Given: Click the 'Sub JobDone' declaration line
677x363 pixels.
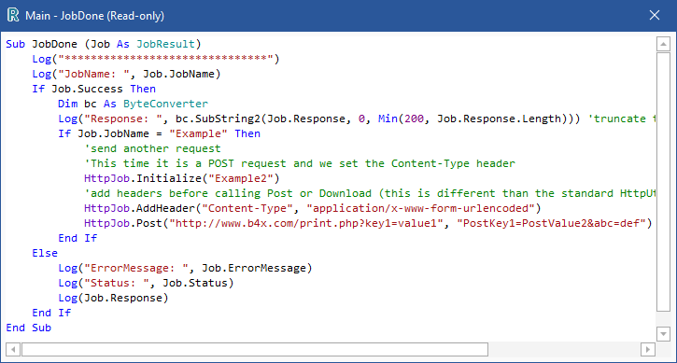Looking at the screenshot, I should pos(104,44).
